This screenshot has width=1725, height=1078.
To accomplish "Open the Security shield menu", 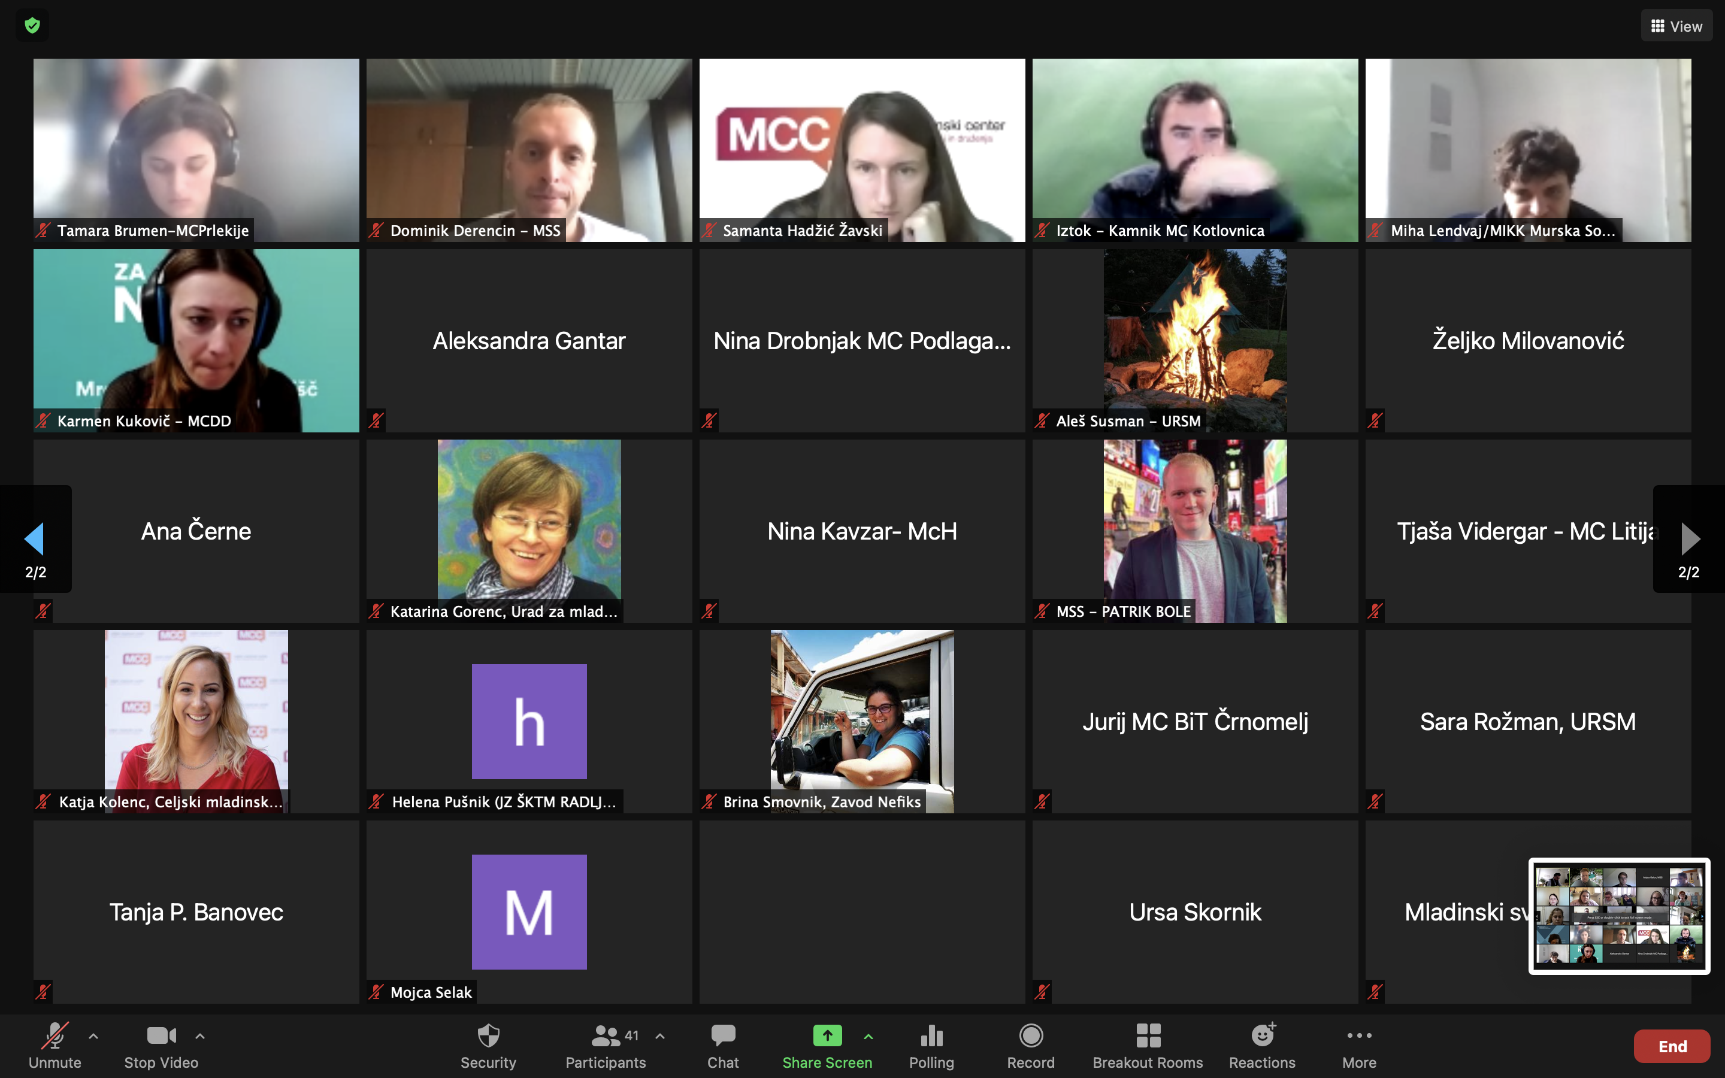I will click(488, 1045).
